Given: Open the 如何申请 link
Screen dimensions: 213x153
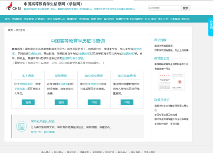Looking at the screenshot, I should [49, 132].
